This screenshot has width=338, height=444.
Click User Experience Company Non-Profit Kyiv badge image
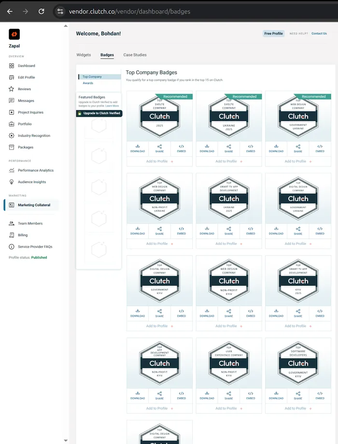(229, 363)
